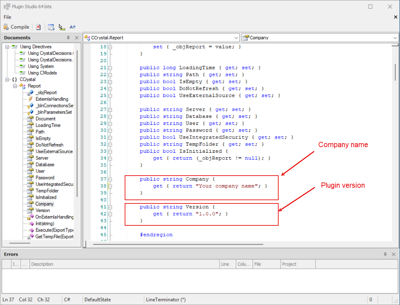This screenshot has width=400, height=305.
Task: Select the _objReport field icon in tree
Action: tap(30, 92)
